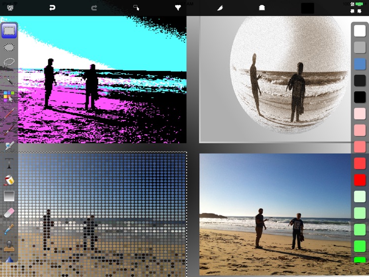Image resolution: width=369 pixels, height=277 pixels.
Task: Choose the dark charcoal swatch
Action: (x=360, y=81)
